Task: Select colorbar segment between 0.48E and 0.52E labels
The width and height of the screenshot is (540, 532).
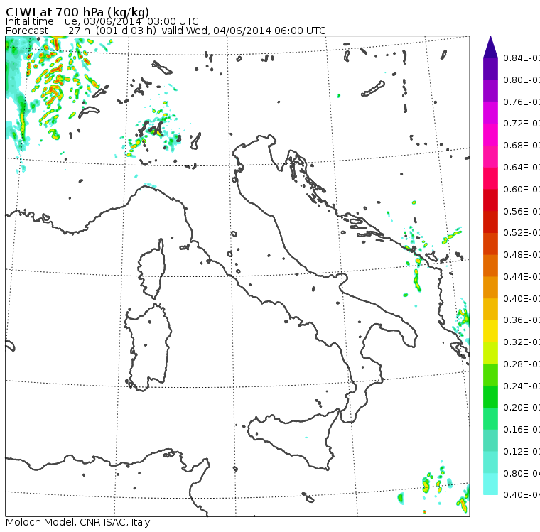Action: click(x=490, y=244)
